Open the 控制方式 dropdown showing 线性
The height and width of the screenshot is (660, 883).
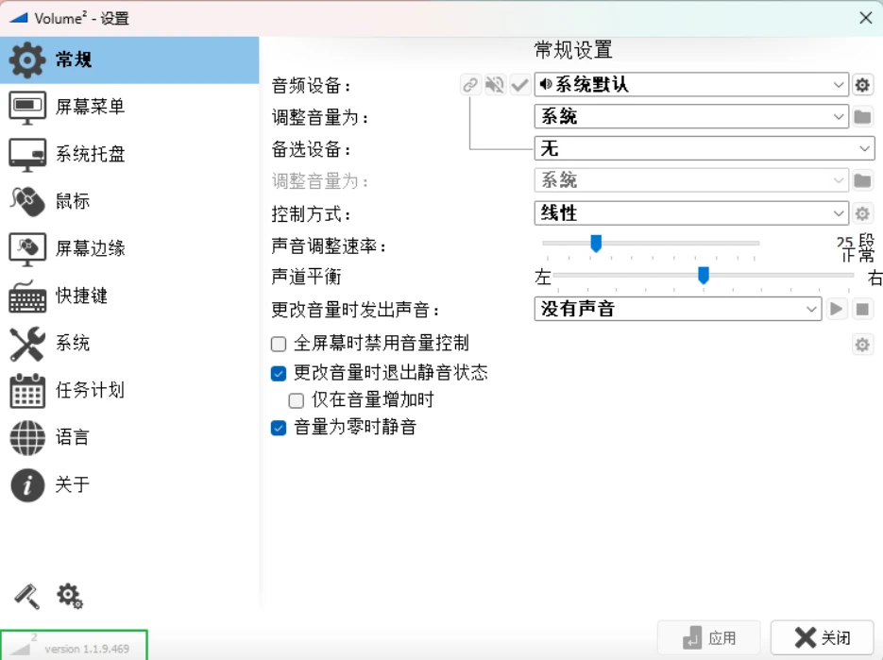690,213
